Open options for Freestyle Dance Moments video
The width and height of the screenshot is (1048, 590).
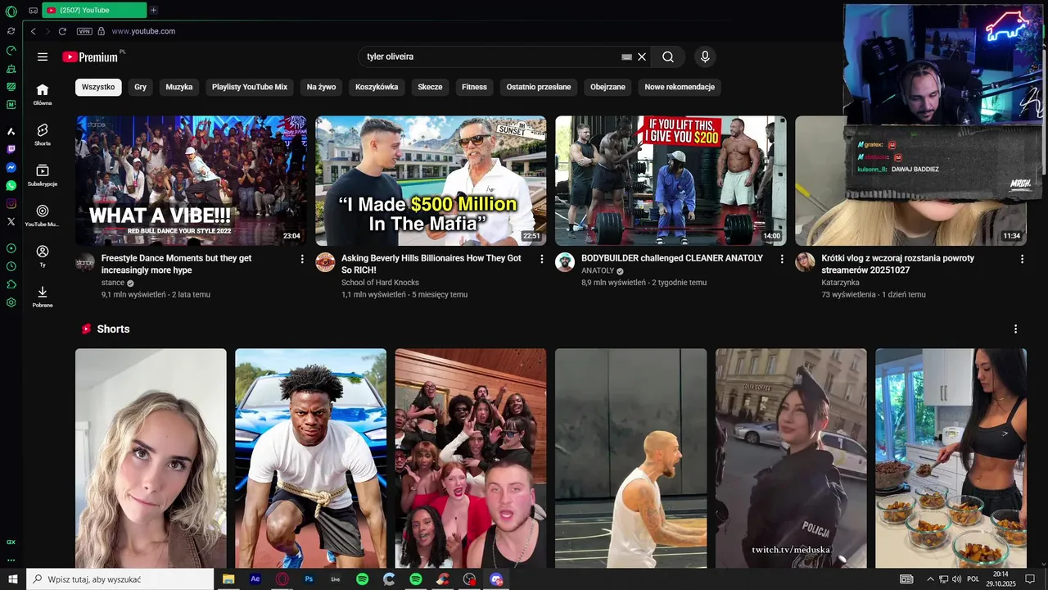(x=302, y=259)
